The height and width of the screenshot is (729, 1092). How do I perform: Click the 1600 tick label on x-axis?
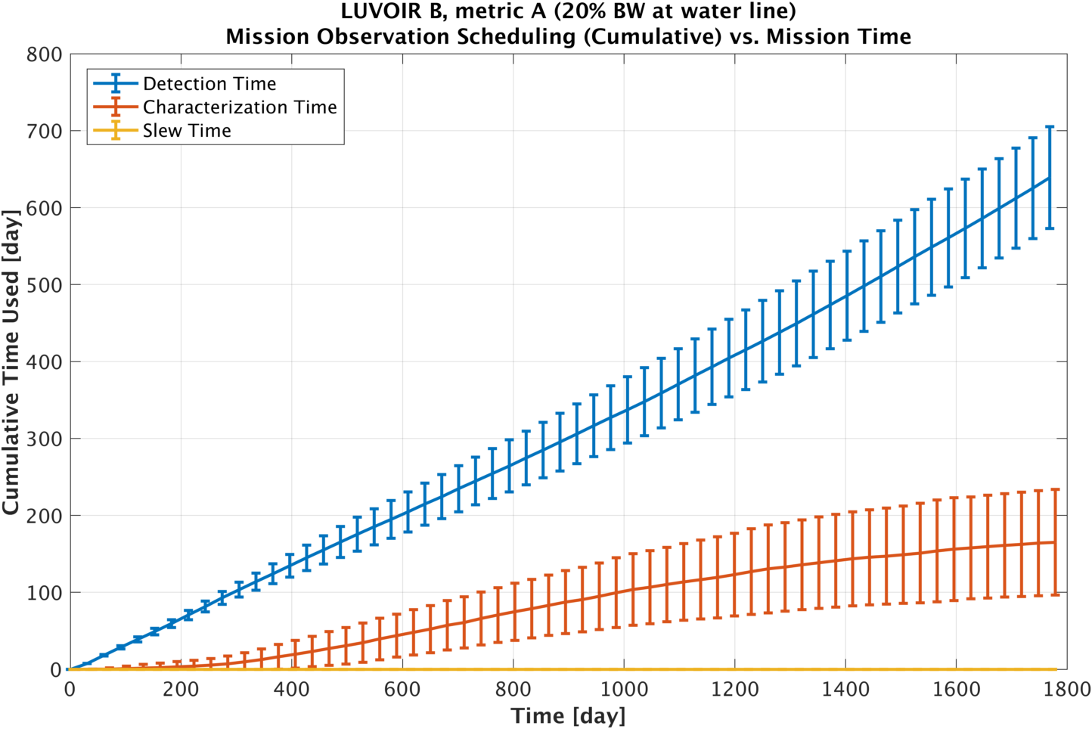pos(956,689)
